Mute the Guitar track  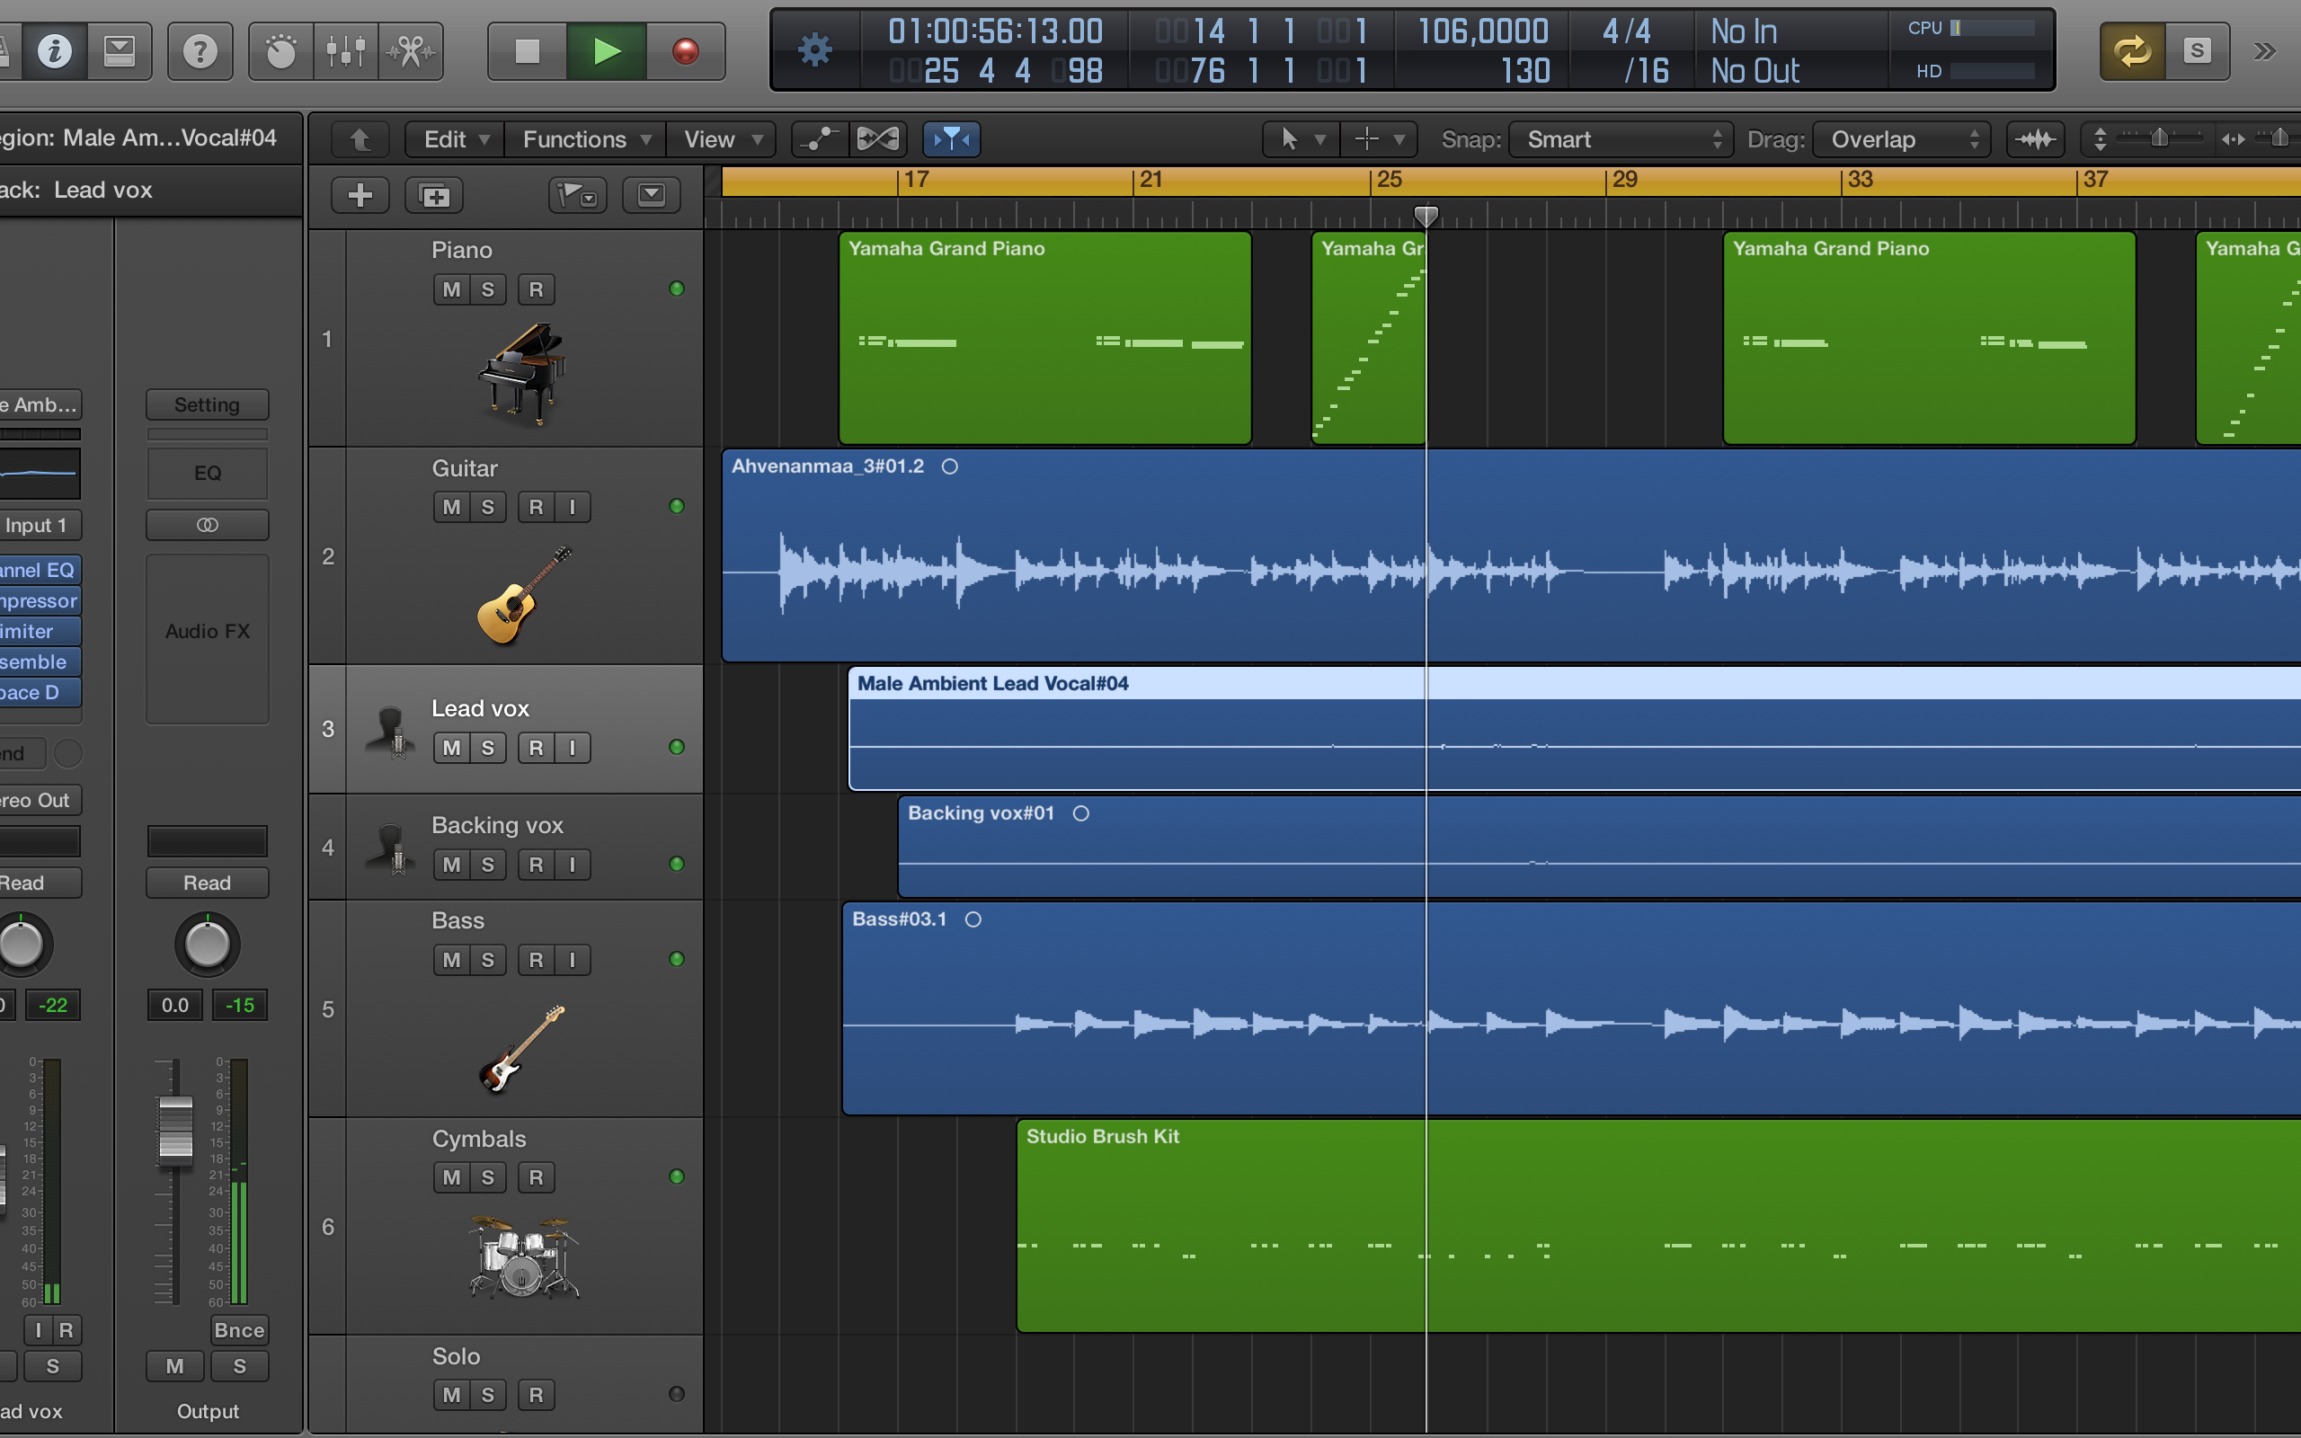pos(451,507)
